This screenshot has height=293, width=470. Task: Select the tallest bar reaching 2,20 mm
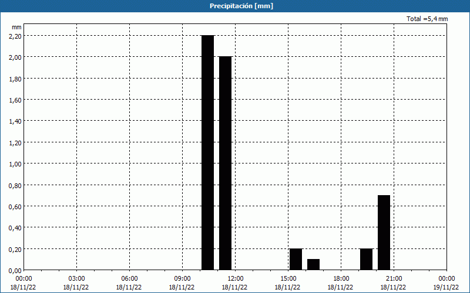(x=208, y=153)
